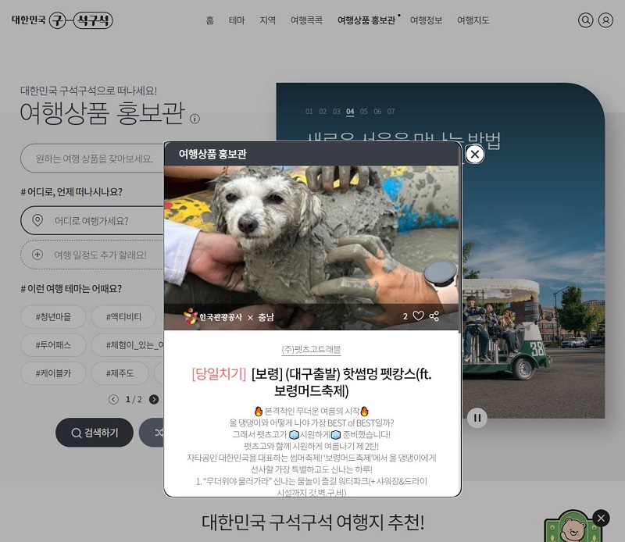
Task: Open the 여행상품 홍보관 menu item
Action: point(366,20)
